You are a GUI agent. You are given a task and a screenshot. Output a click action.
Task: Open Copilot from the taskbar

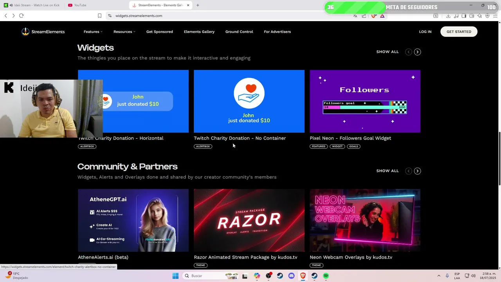click(257, 276)
